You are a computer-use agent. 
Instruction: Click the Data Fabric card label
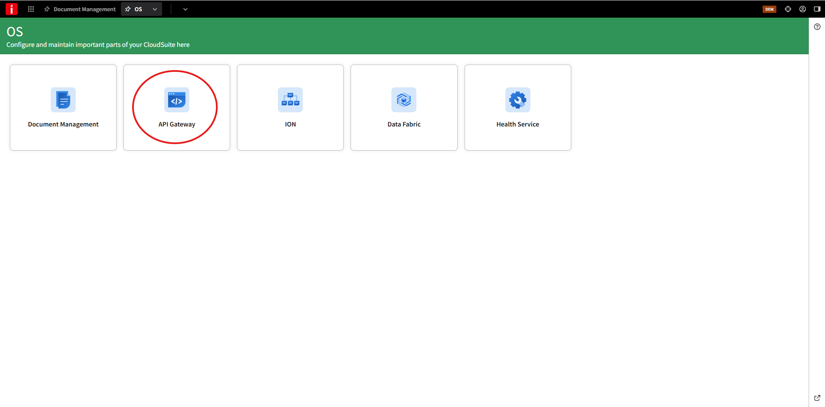(404, 124)
